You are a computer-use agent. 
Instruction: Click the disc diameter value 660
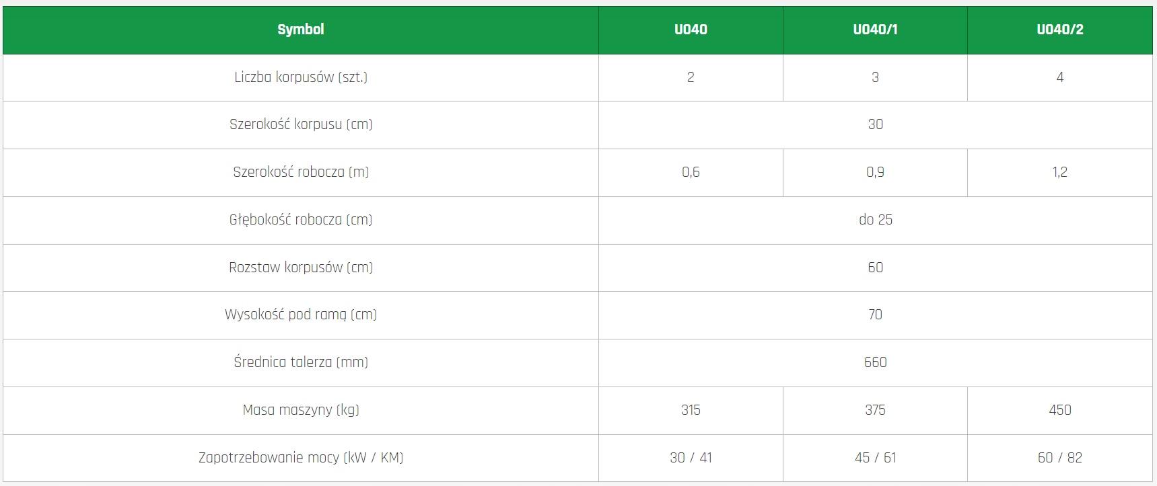pos(875,362)
